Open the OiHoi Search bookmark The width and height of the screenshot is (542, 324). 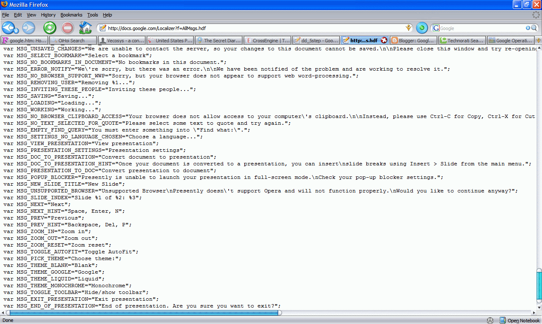tap(72, 40)
